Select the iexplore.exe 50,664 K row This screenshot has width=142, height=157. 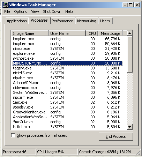click(x=67, y=44)
